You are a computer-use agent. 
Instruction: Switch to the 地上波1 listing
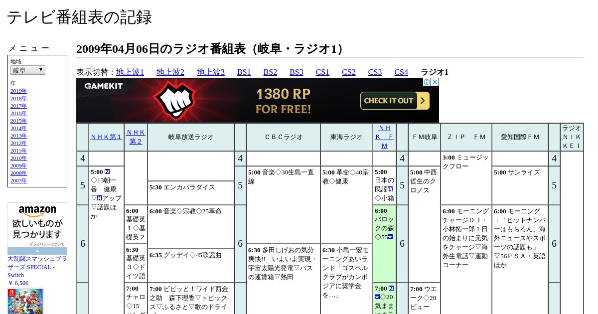click(130, 72)
